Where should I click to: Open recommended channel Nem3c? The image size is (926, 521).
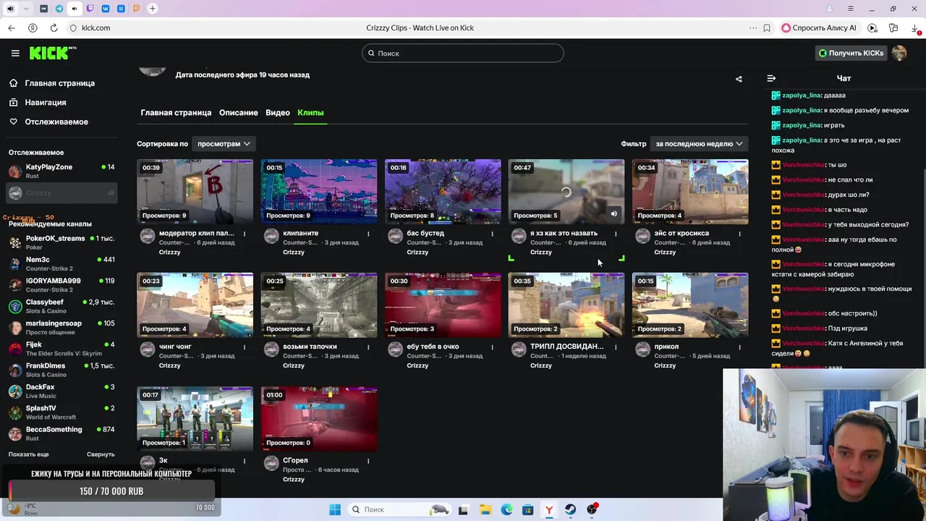coord(61,263)
